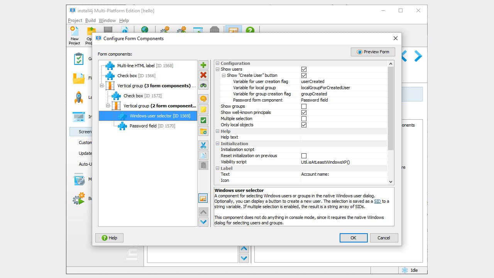Open the Help dialog using question mark button

click(109, 237)
